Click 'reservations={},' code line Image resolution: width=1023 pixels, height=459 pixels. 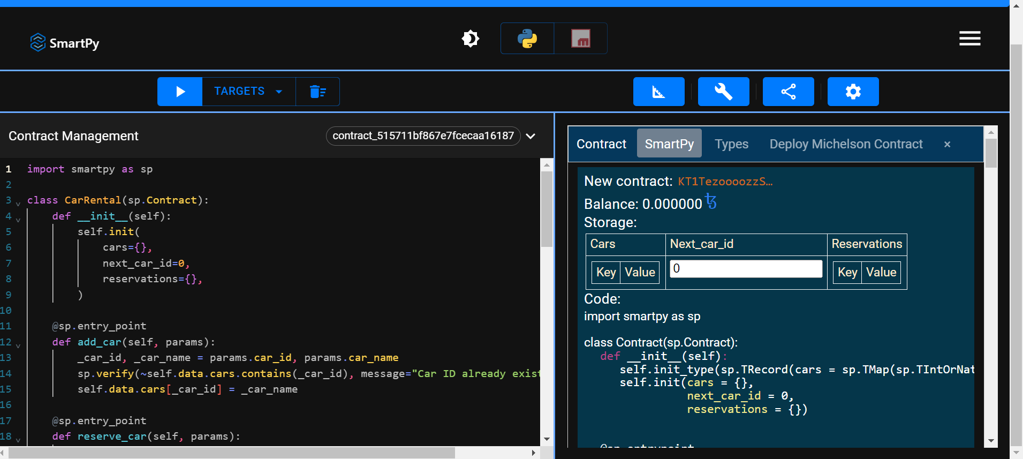152,279
